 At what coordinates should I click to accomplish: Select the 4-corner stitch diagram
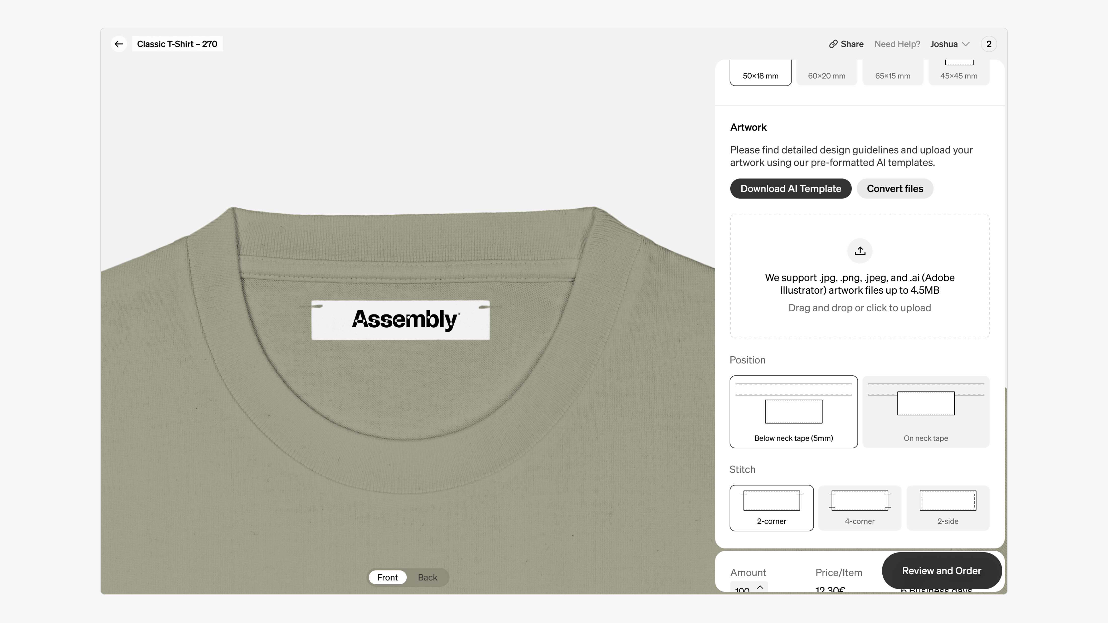point(859,500)
